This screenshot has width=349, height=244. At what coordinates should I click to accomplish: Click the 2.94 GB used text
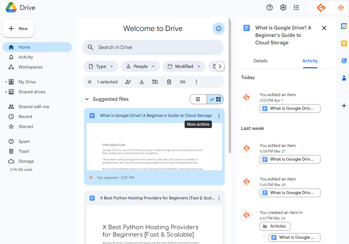[21, 170]
